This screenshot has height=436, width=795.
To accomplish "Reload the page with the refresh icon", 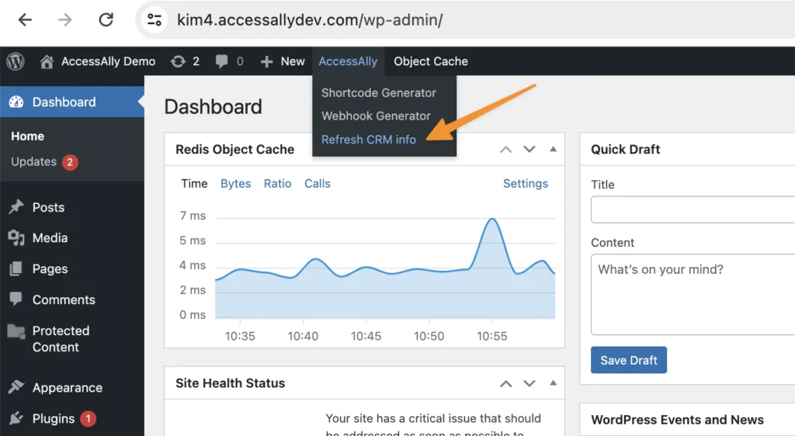I will click(x=106, y=19).
